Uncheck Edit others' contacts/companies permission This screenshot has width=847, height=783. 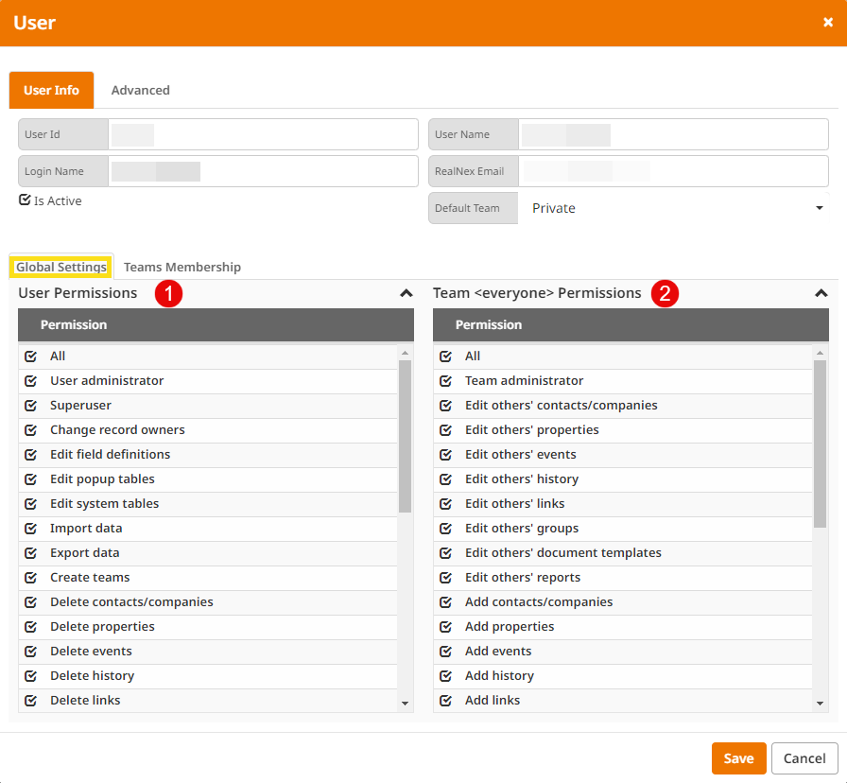coord(445,405)
